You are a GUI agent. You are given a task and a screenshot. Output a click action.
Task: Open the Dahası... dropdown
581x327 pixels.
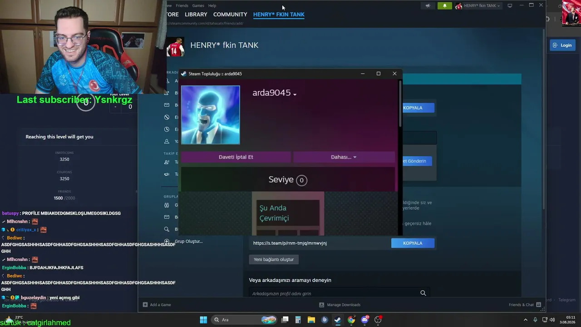(x=344, y=157)
